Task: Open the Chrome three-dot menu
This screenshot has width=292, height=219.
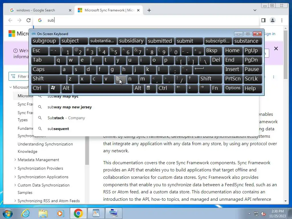Action: [282, 20]
